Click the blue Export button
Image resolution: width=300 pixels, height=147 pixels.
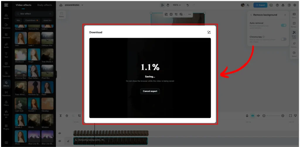[x=260, y=5]
